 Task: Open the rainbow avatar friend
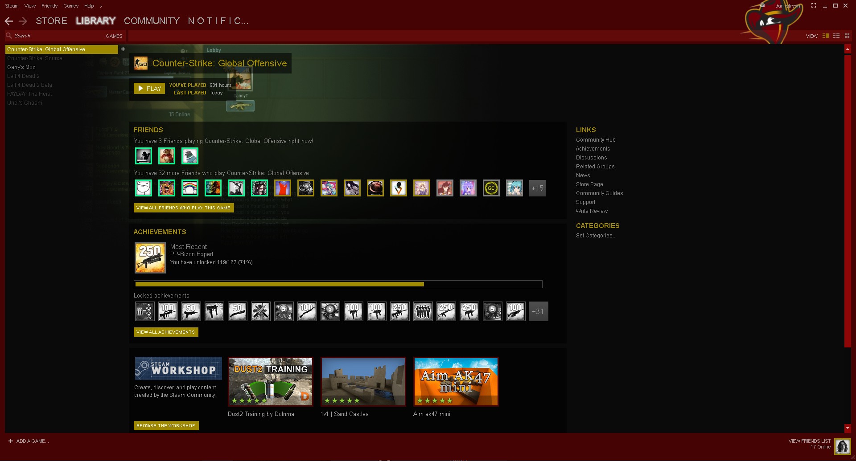tap(190, 188)
